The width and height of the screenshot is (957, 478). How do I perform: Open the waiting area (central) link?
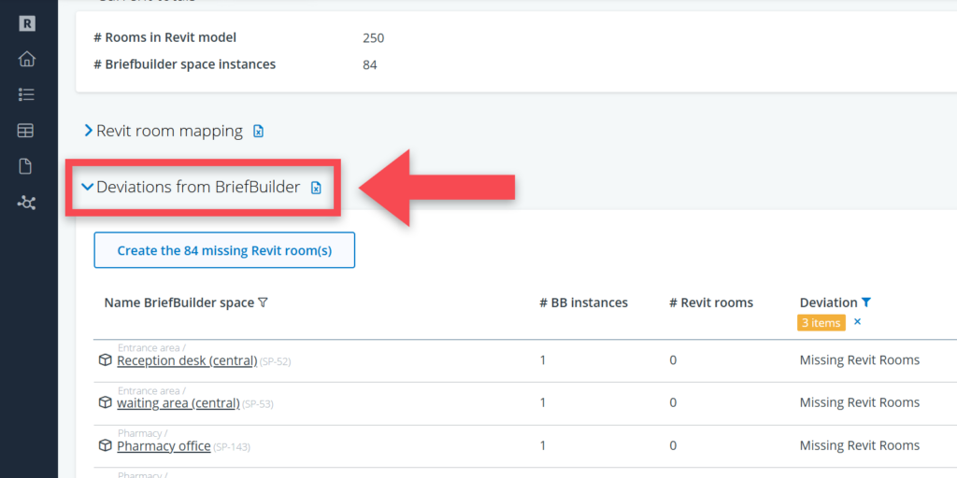tap(178, 403)
